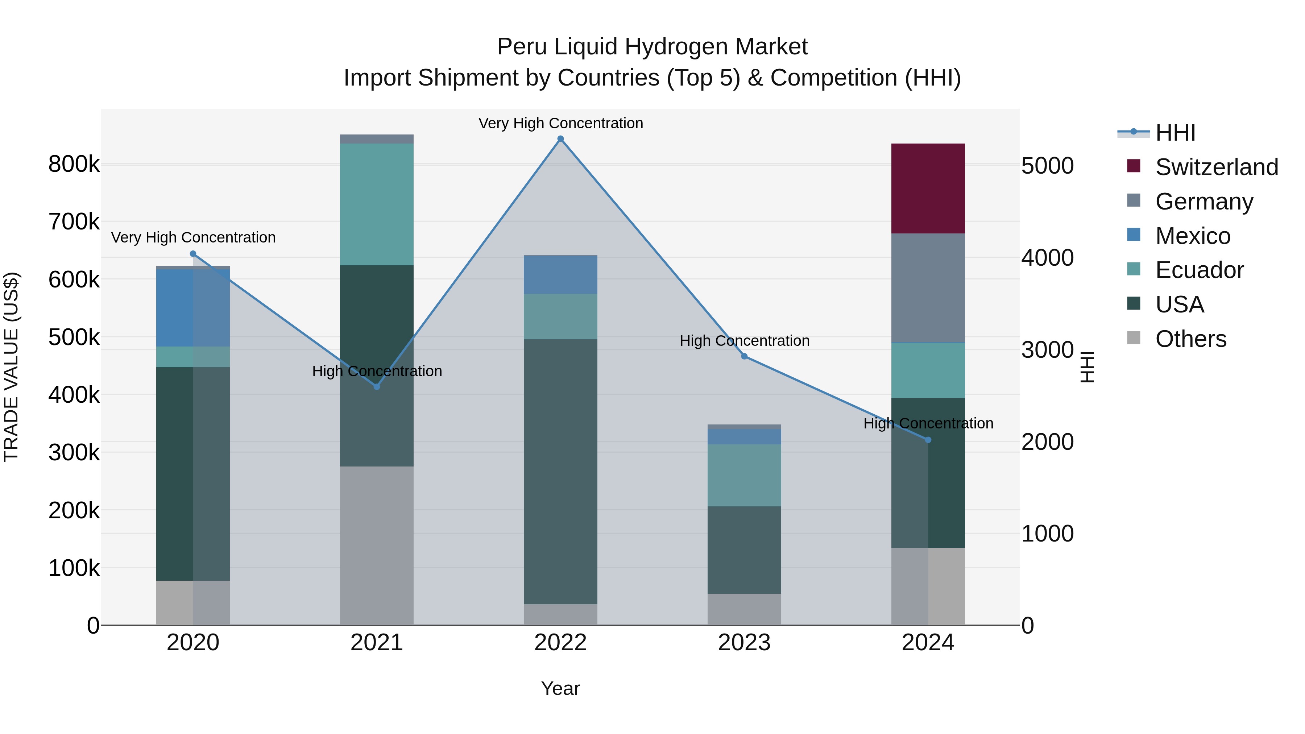Viewport: 1305px width, 734px height.
Task: Click the 'Year' axis title
Action: (x=560, y=689)
